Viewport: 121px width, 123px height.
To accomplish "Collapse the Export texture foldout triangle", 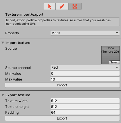I will (3, 95).
